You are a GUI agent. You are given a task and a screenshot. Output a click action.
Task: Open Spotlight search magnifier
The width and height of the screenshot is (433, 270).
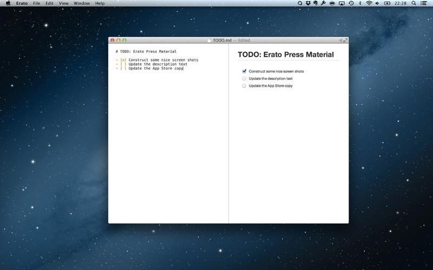(414, 3)
